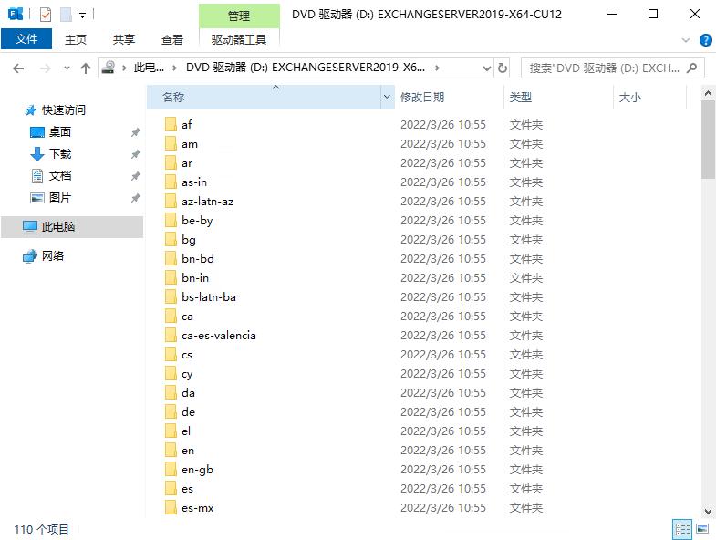Image resolution: width=716 pixels, height=540 pixels.
Task: Open 下载 in the navigation pane
Action: [60, 154]
